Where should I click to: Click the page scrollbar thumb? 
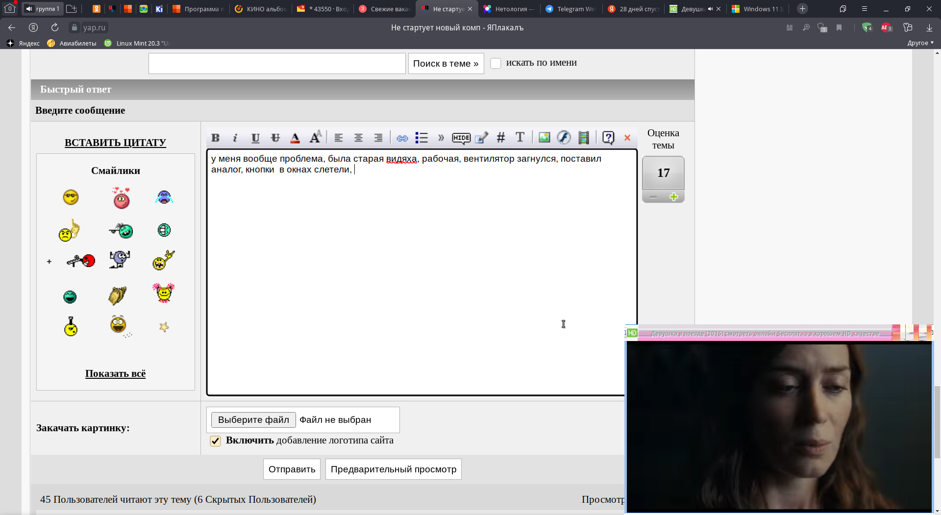pos(937,421)
